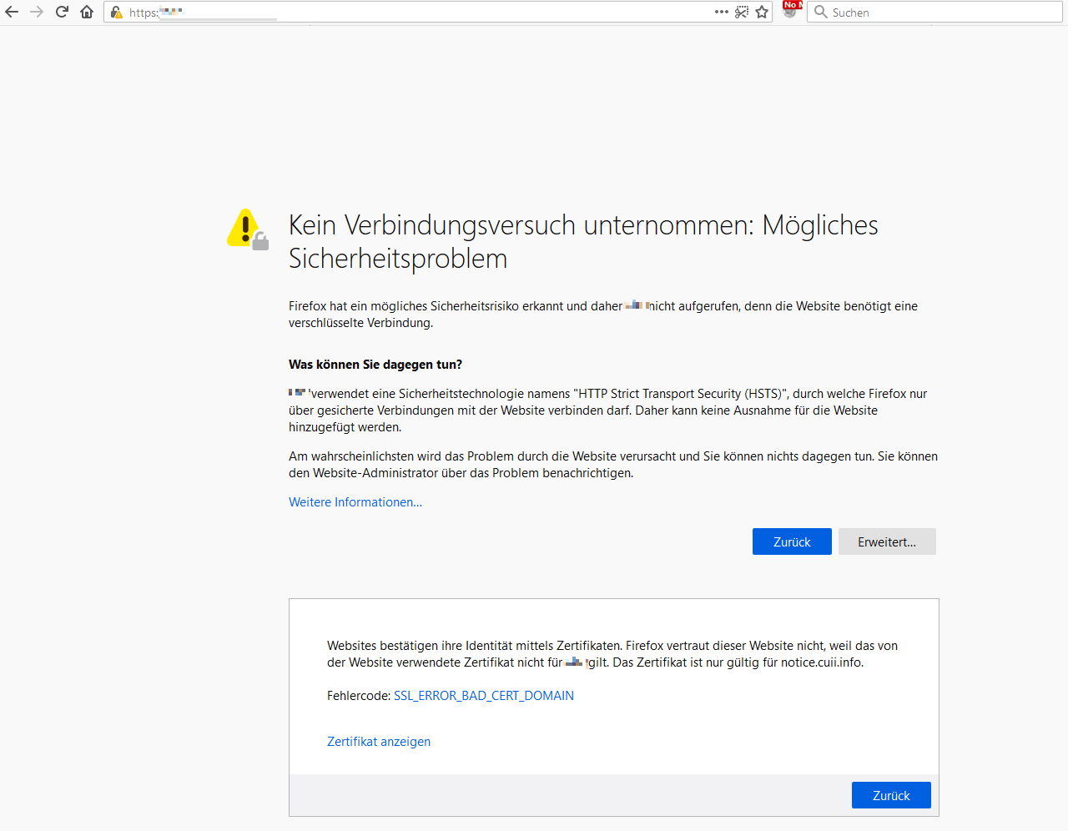Click the Erweitert... button
The height and width of the screenshot is (831, 1068).
tap(887, 541)
